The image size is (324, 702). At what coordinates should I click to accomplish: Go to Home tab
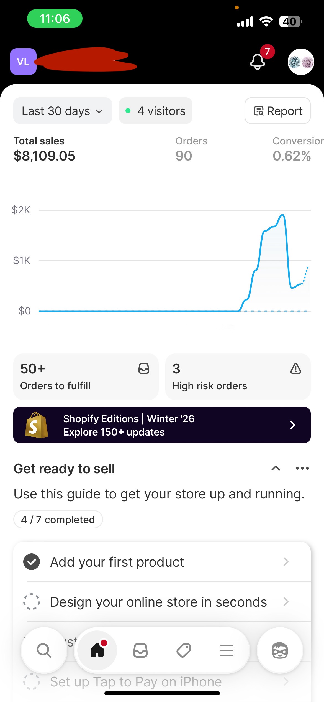tap(97, 650)
